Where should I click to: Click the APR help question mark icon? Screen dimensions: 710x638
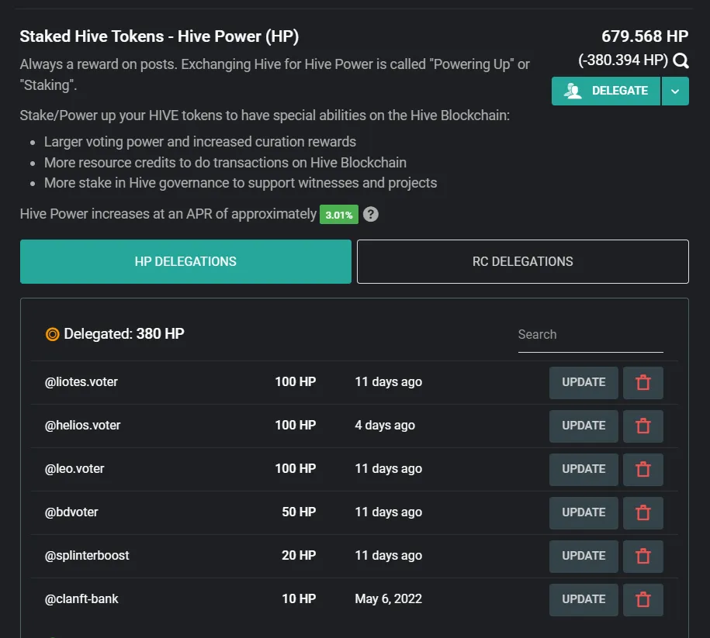(371, 215)
